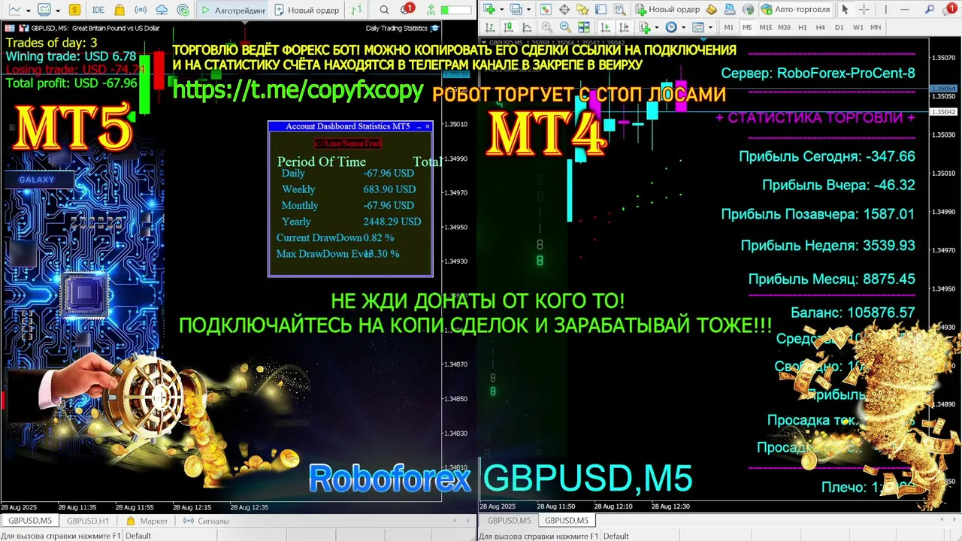Screen dimensions: 962x541
Task: Select the crosshair tool in MT4
Action: tap(864, 9)
